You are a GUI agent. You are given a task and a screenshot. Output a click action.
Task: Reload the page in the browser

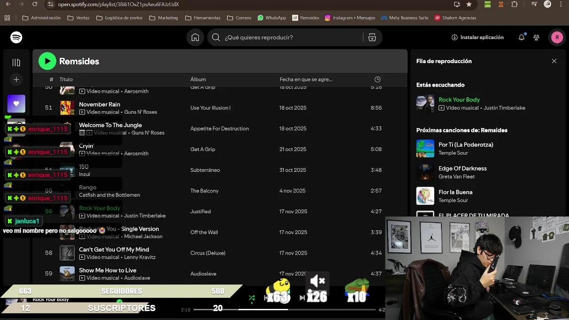point(35,4)
